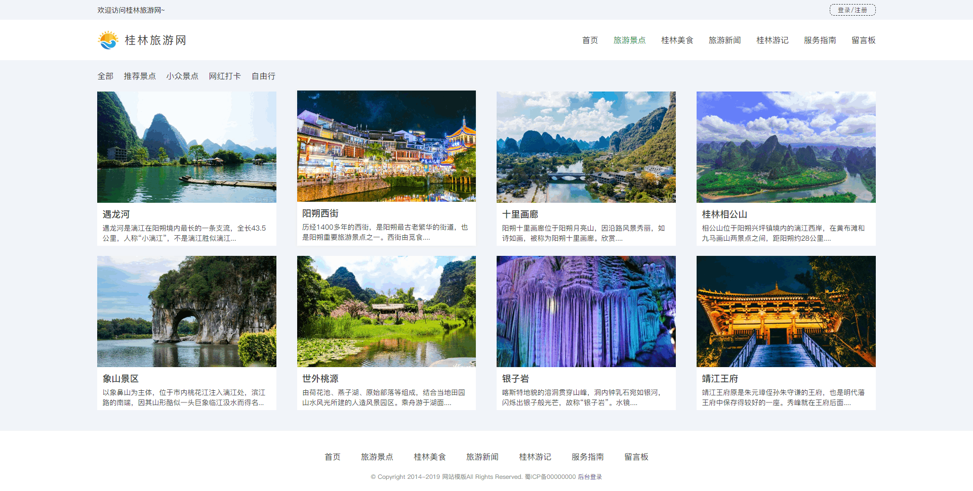Click description starting 以象鼻山为主体
Image resolution: width=973 pixels, height=491 pixels.
(x=184, y=397)
